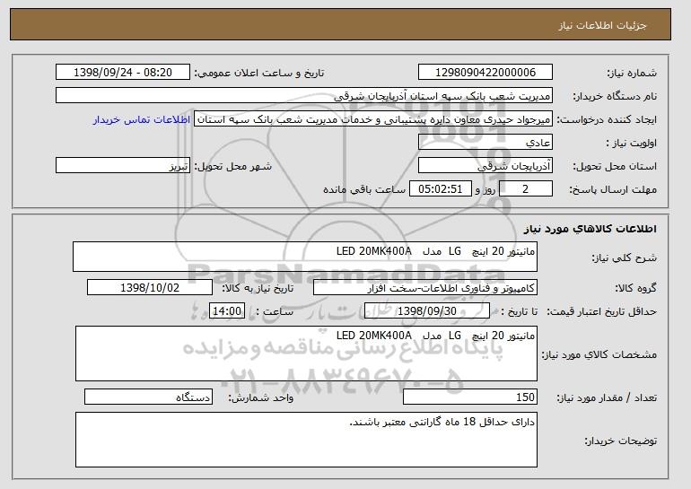
Task: Click the delivery city field تبریز
Action: [123, 166]
